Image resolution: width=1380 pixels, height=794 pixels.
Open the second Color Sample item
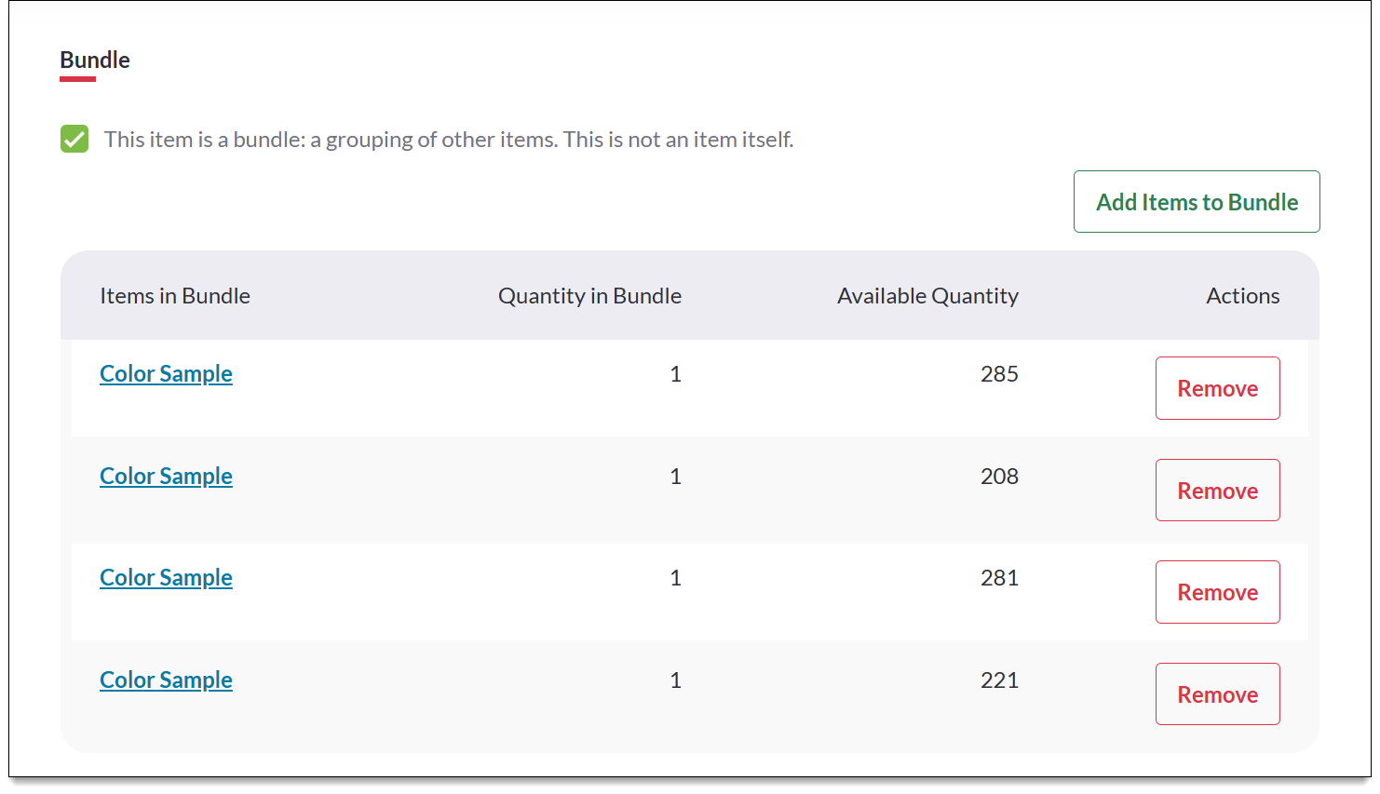pyautogui.click(x=166, y=476)
